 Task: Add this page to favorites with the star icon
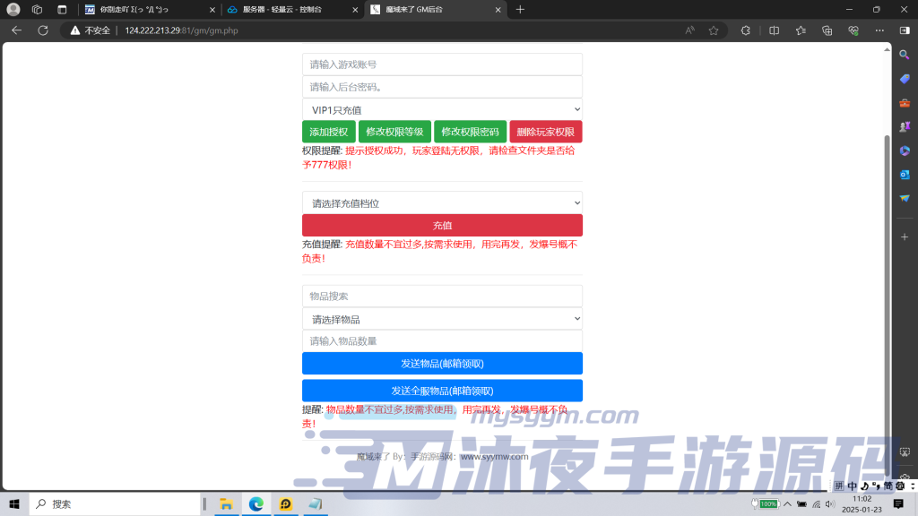point(713,30)
